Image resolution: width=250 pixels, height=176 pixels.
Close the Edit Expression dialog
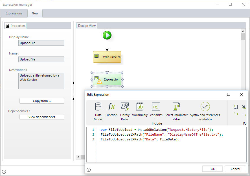[242, 94]
